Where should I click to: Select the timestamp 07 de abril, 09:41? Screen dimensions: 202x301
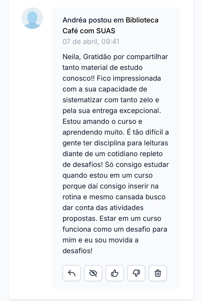click(x=91, y=41)
